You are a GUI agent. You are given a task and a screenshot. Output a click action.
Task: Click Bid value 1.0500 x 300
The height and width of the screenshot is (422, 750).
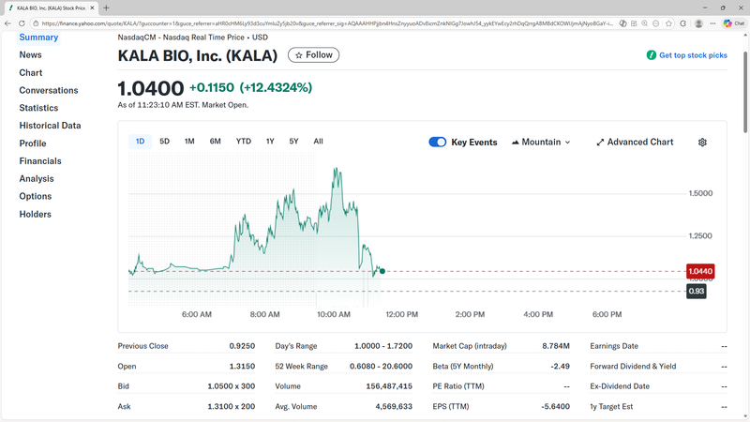pos(231,386)
